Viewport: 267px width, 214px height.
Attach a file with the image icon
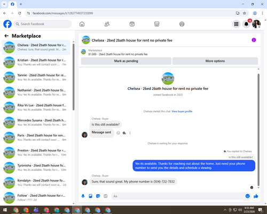pyautogui.click(x=90, y=196)
